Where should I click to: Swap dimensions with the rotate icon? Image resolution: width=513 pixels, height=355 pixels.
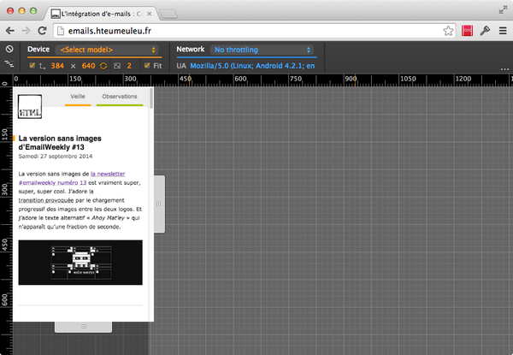click(x=103, y=65)
